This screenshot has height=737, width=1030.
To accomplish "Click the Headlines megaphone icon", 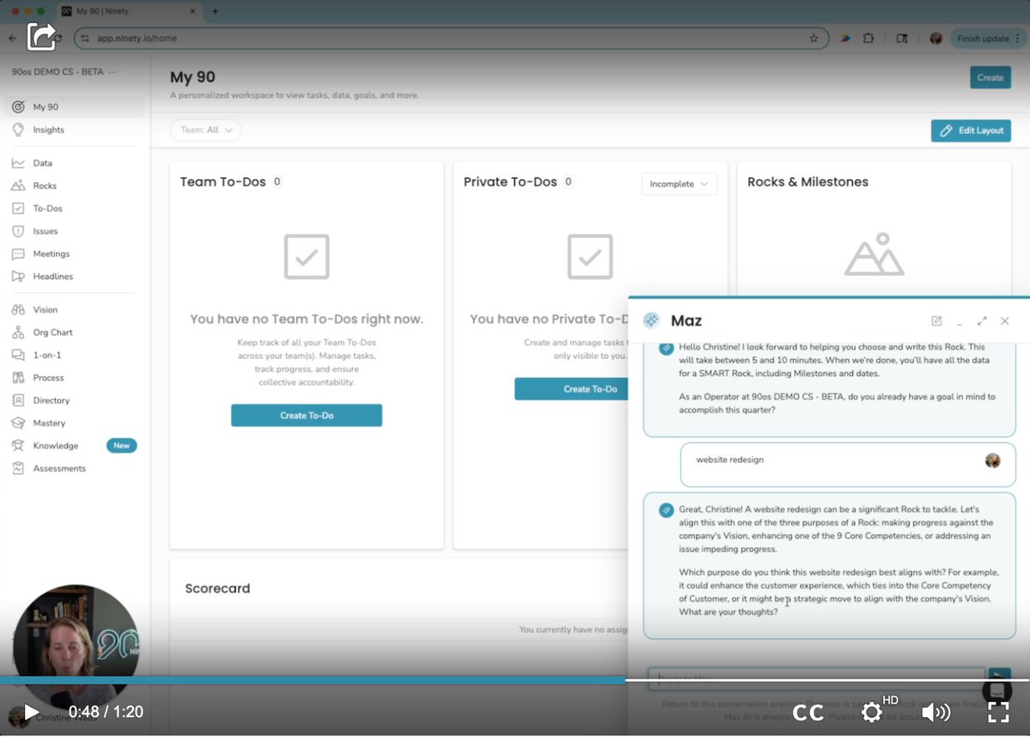I will click(x=18, y=277).
